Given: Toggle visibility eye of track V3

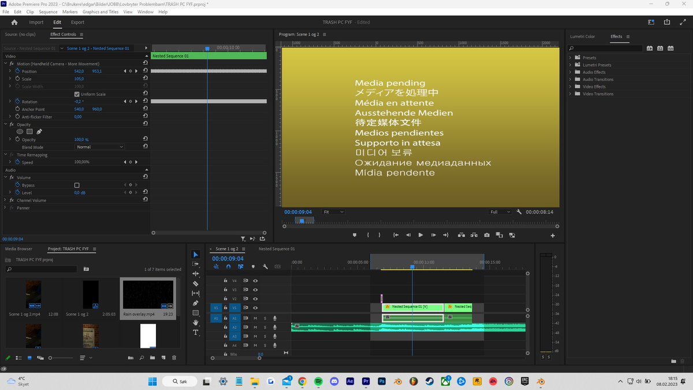Looking at the screenshot, I should (255, 290).
